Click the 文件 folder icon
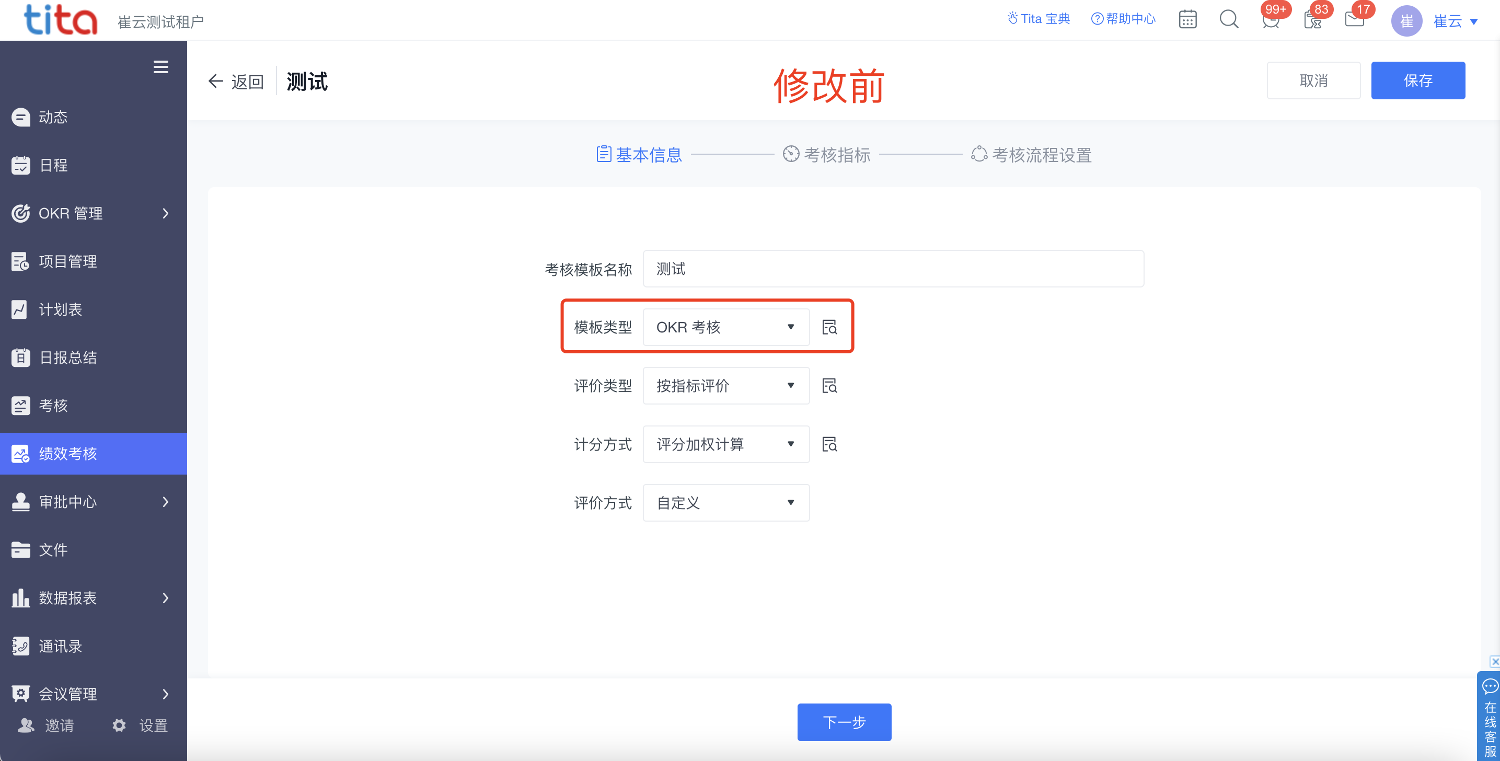This screenshot has width=1500, height=761. pos(21,550)
